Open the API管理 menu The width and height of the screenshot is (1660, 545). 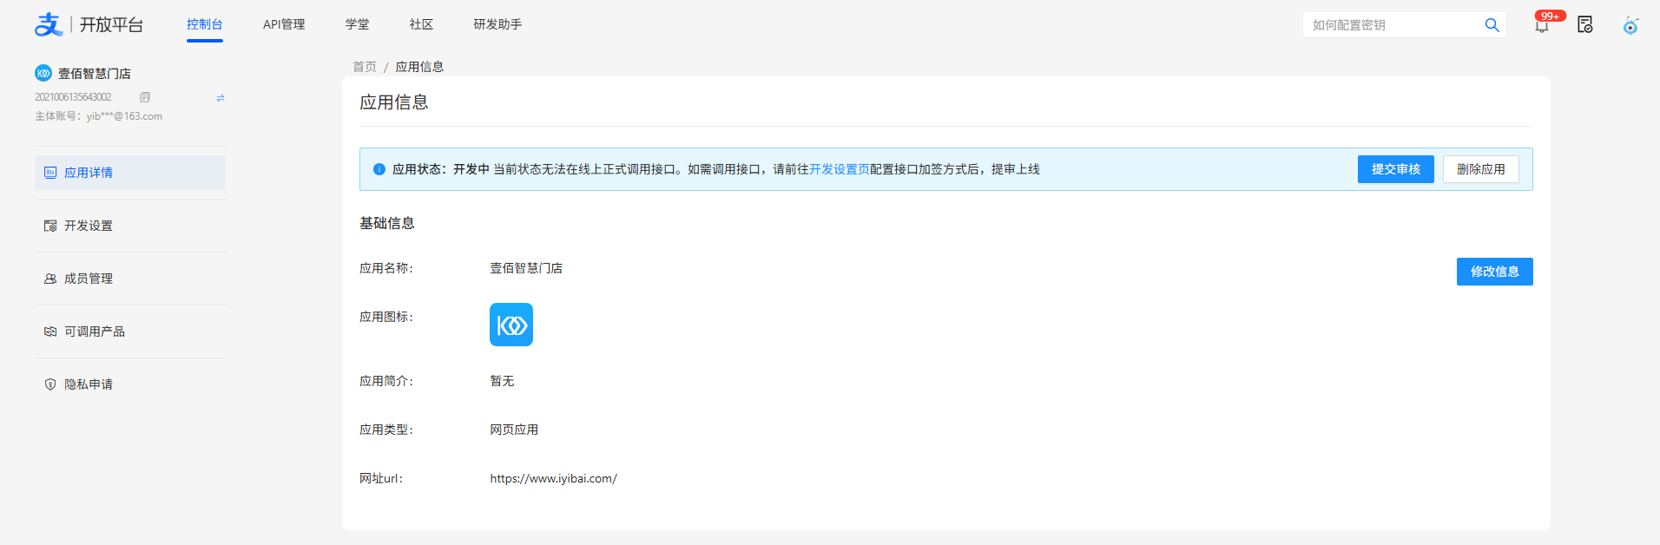[x=284, y=24]
